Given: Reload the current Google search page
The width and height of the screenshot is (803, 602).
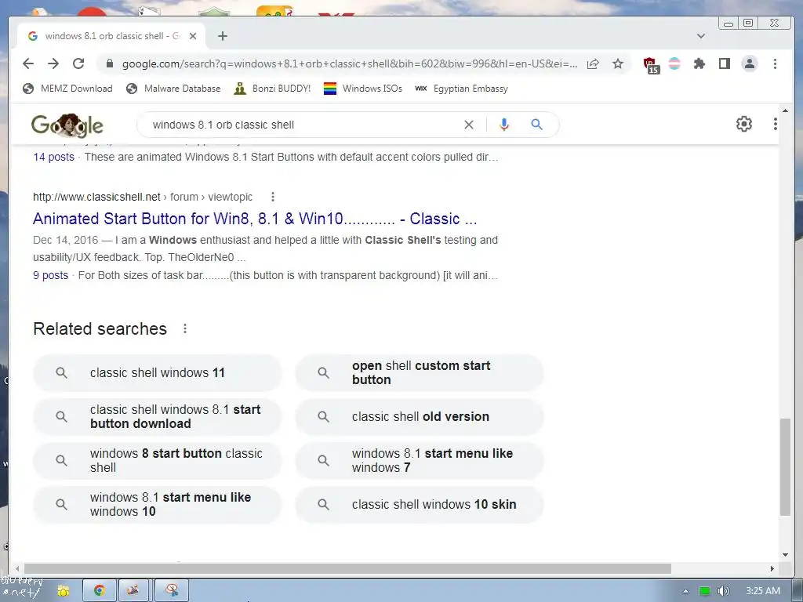Looking at the screenshot, I should tap(78, 63).
